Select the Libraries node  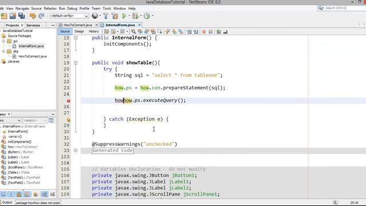pyautogui.click(x=14, y=62)
